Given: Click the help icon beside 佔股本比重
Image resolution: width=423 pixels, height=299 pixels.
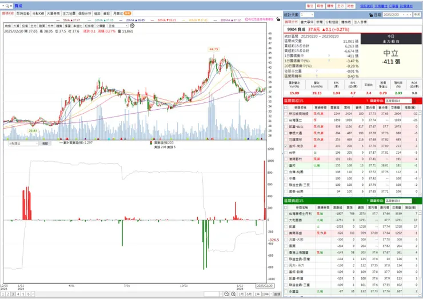Looking at the screenshot, I should tap(317, 71).
